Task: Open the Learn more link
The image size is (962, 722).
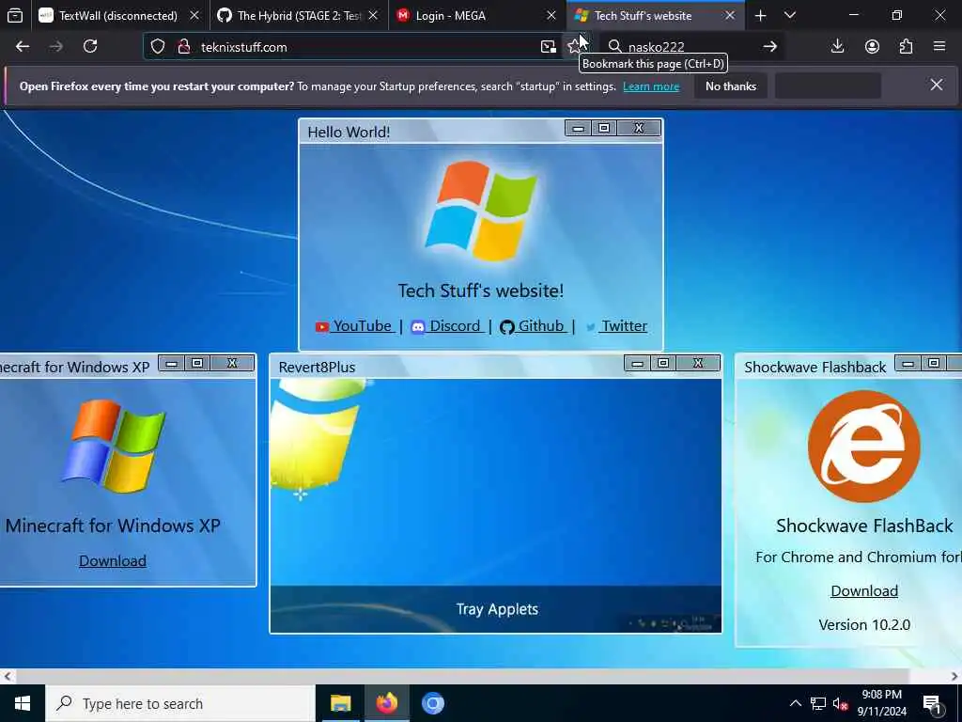Action: 651,86
